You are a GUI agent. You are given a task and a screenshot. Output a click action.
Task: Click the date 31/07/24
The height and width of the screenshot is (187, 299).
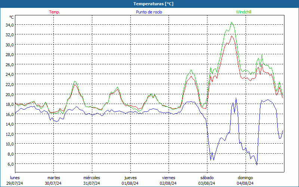tap(92, 183)
